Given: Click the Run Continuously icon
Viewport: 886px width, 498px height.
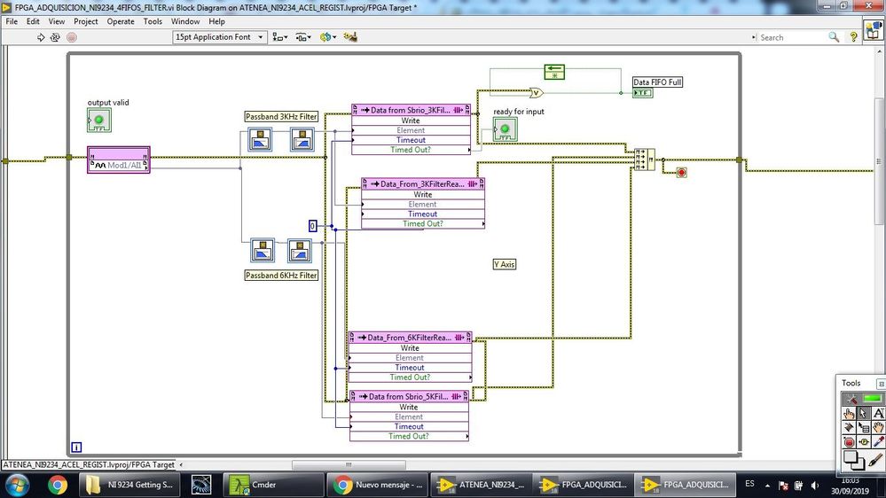Looking at the screenshot, I should 55,37.
